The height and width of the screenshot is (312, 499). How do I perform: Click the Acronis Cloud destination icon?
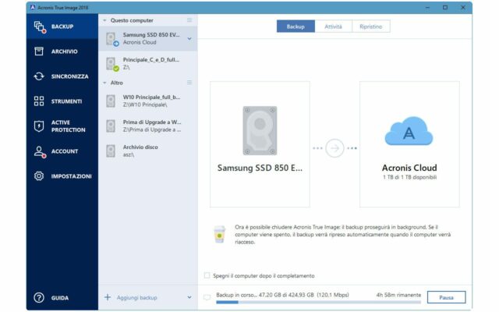coord(409,133)
